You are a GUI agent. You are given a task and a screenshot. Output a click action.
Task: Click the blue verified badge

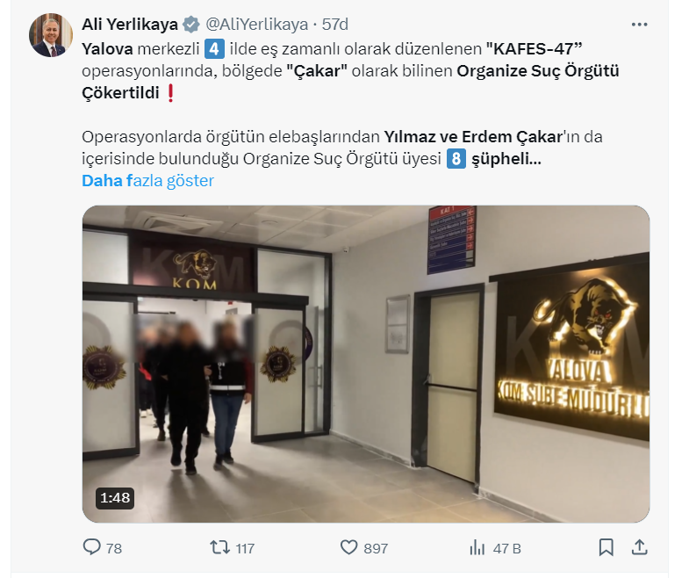click(x=190, y=25)
